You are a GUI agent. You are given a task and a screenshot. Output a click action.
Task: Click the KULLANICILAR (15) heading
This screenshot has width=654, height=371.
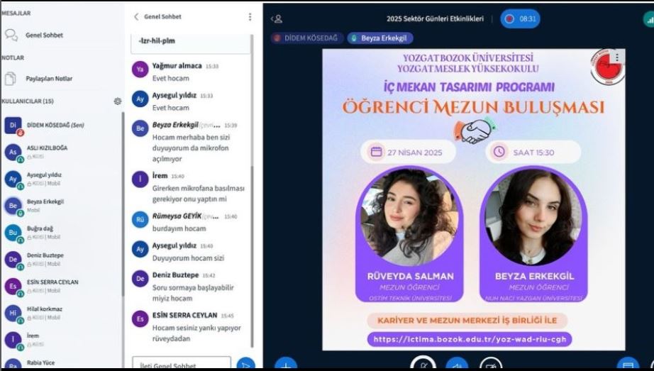tap(28, 101)
